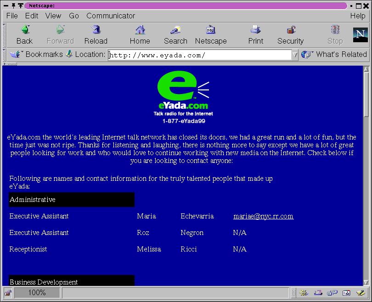
Task: Click Executive Assistant in Maria's row
Action: 39,216
